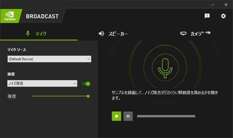Minimize the Broadcast window
The width and height of the screenshot is (233, 138).
[213, 5]
